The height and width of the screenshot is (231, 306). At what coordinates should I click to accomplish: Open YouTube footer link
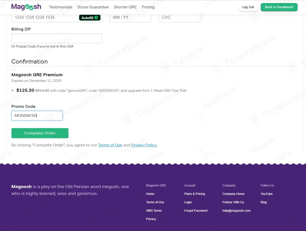pos(267,194)
